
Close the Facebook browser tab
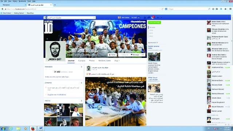(51, 5)
